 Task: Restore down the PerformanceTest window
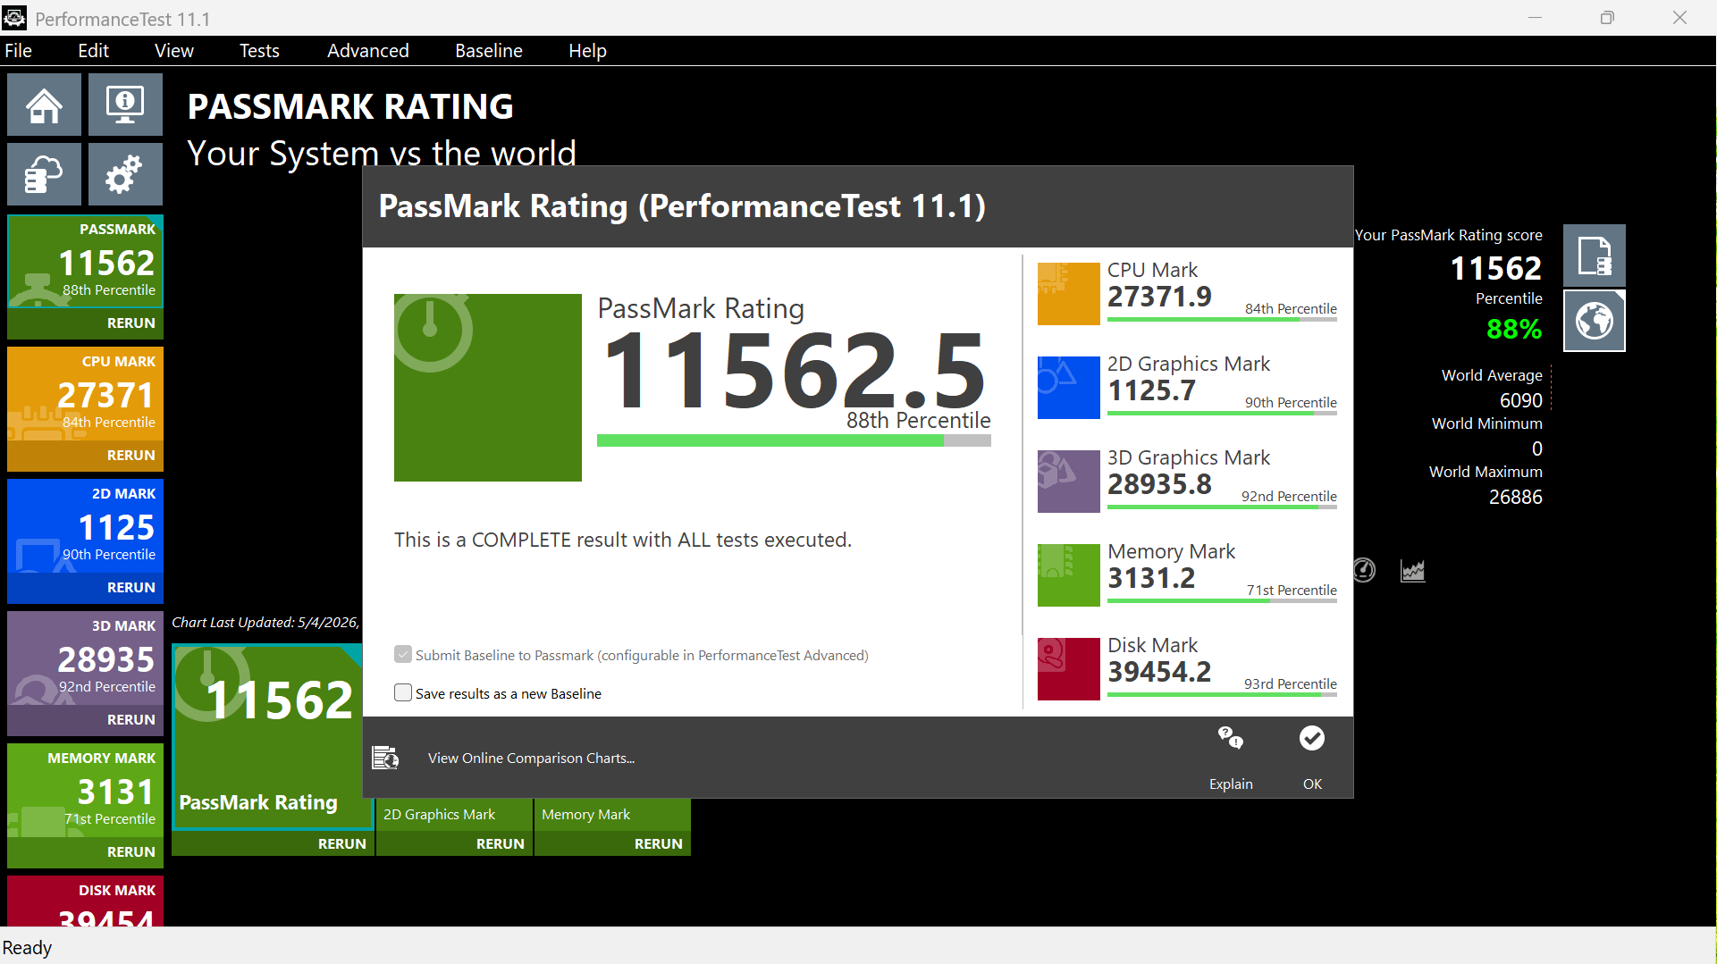1607,18
